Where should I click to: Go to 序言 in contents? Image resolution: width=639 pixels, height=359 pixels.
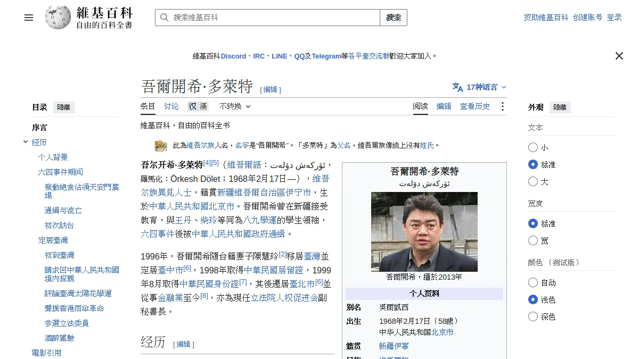pyautogui.click(x=39, y=128)
